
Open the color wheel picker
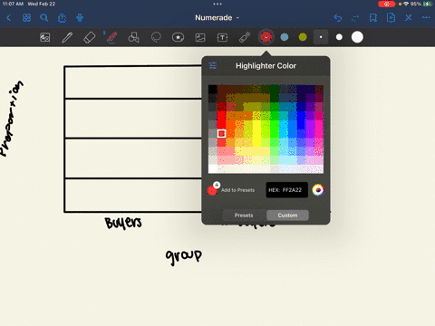tap(318, 190)
